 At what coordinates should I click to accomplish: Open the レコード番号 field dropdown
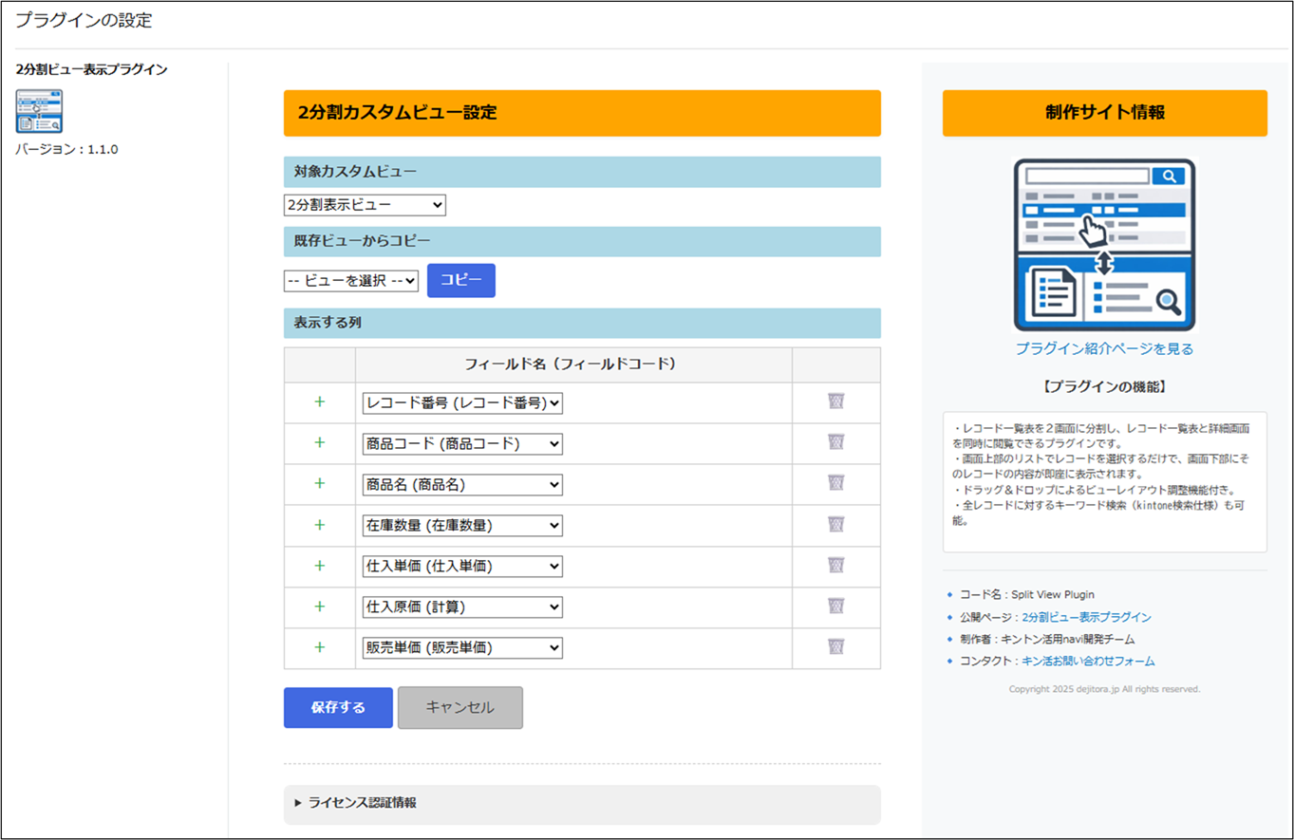[x=462, y=403]
